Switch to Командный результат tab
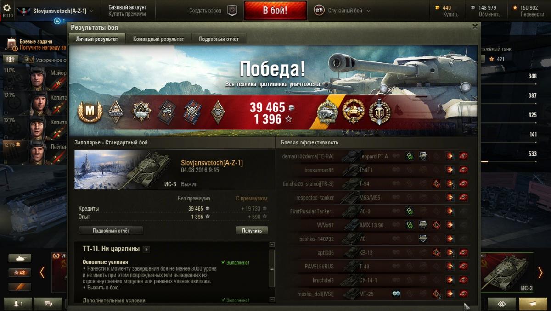Screen dimensions: 551x311 pyautogui.click(x=158, y=39)
